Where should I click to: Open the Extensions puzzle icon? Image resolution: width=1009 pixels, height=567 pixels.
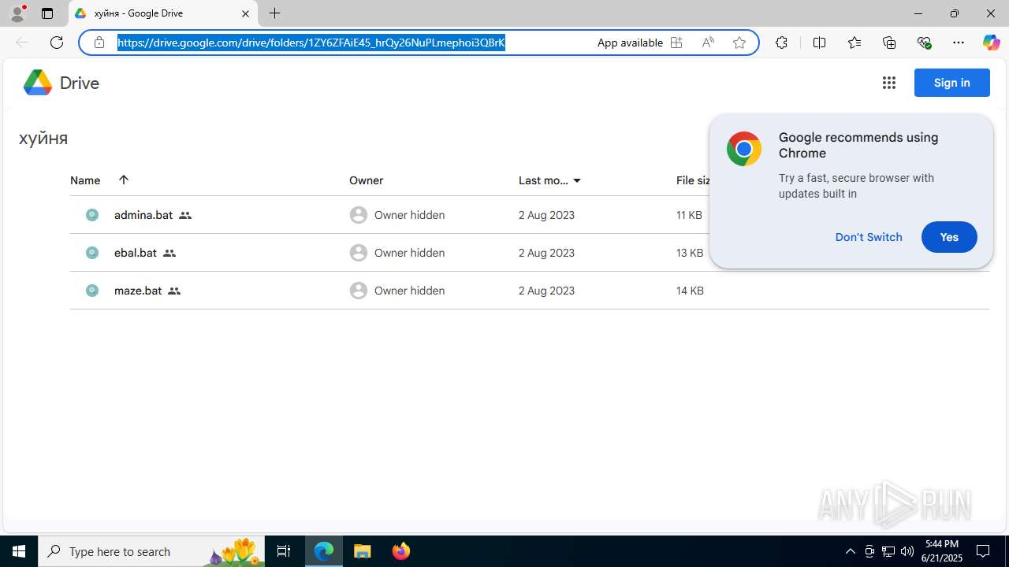(x=781, y=43)
